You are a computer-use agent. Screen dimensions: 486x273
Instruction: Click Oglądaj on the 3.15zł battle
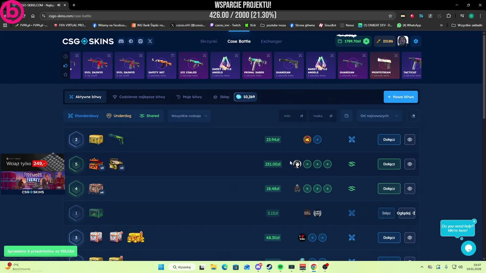click(406, 213)
